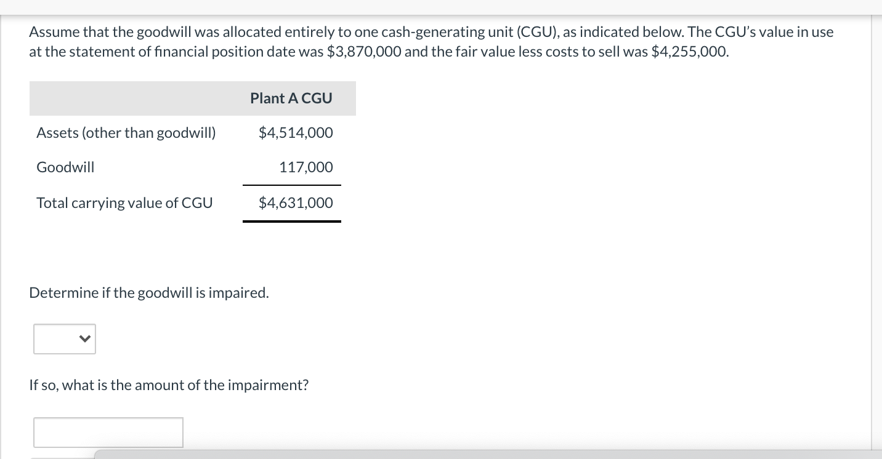Click the 'Determine if the goodwill is impaired' prompt
This screenshot has width=882, height=459.
point(149,292)
